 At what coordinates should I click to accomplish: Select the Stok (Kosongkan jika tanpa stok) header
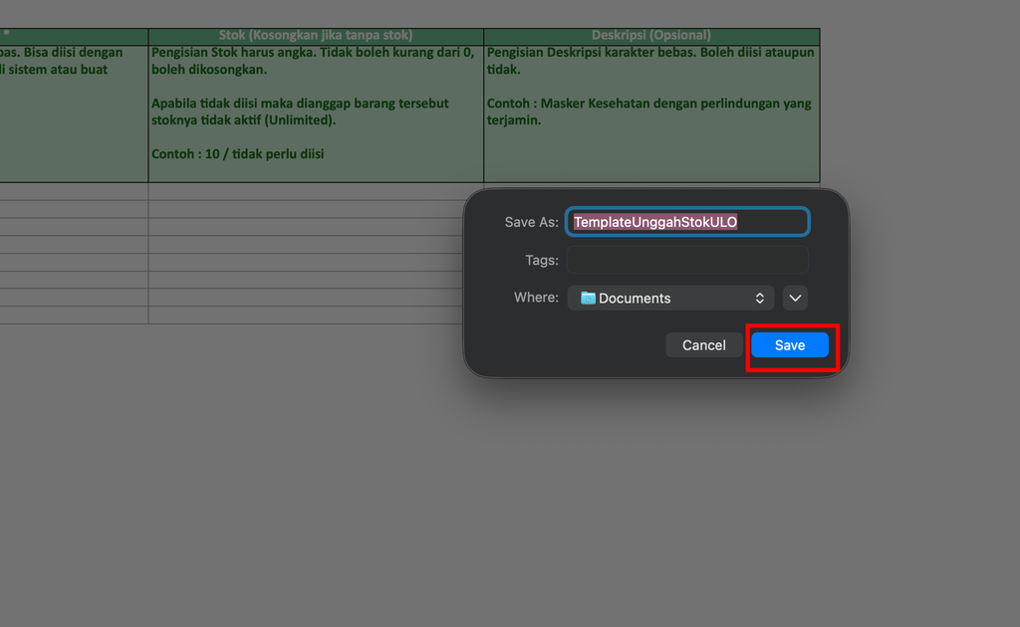coord(316,36)
